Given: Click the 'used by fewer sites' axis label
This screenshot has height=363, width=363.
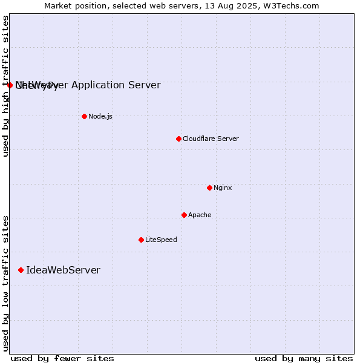Looking at the screenshot, I should tap(62, 359).
